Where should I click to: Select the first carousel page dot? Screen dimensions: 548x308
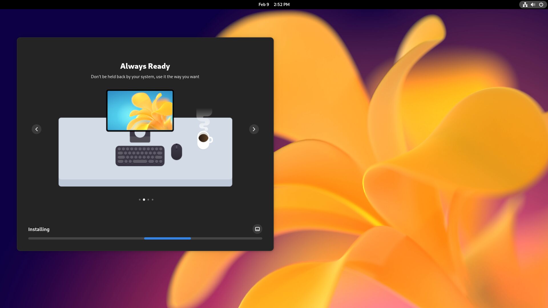click(x=140, y=200)
